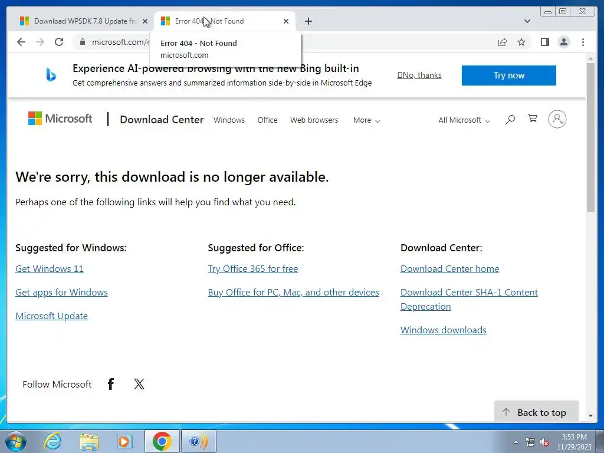This screenshot has height=453, width=604.
Task: Click the page vertical scrollbar thumb
Action: pyautogui.click(x=590, y=137)
